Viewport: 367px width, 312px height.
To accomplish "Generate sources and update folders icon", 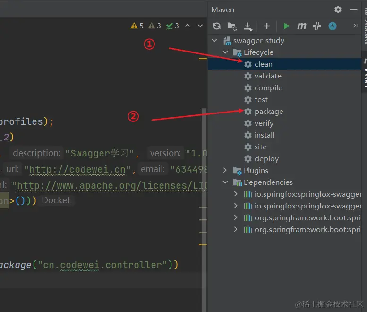I will coord(232,26).
